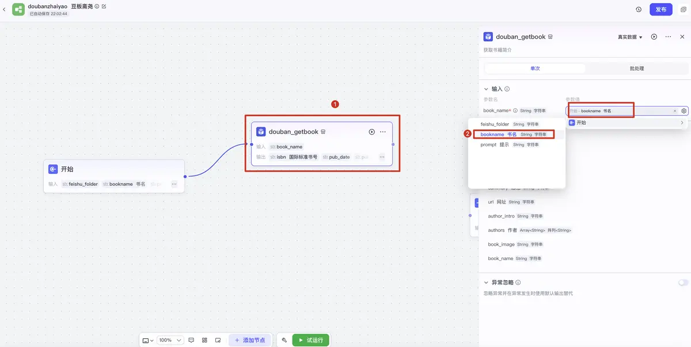
Task: Click the authors 作者 output row
Action: click(530, 230)
